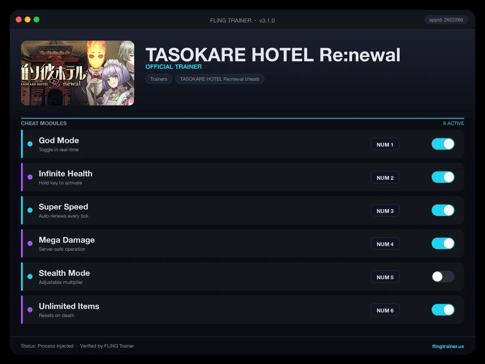This screenshot has height=364, width=485.
Task: Click the purple dot beside Infinite Health
Action: pos(30,177)
